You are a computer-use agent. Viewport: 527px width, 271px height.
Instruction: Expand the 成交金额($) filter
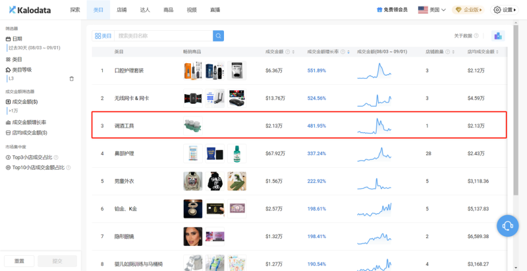22,101
